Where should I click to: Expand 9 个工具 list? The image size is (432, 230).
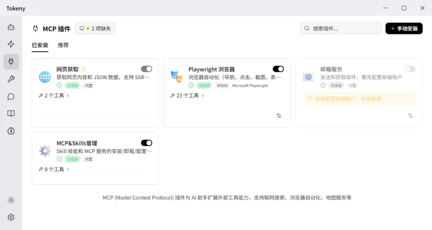[54, 169]
